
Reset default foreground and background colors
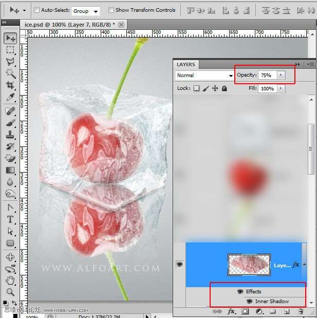click(6, 303)
